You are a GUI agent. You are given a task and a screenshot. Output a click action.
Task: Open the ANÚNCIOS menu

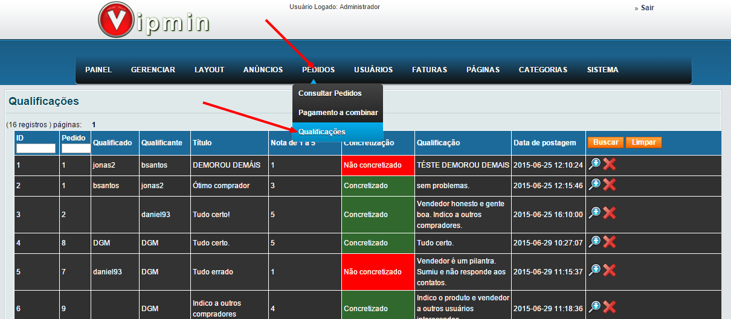point(263,70)
